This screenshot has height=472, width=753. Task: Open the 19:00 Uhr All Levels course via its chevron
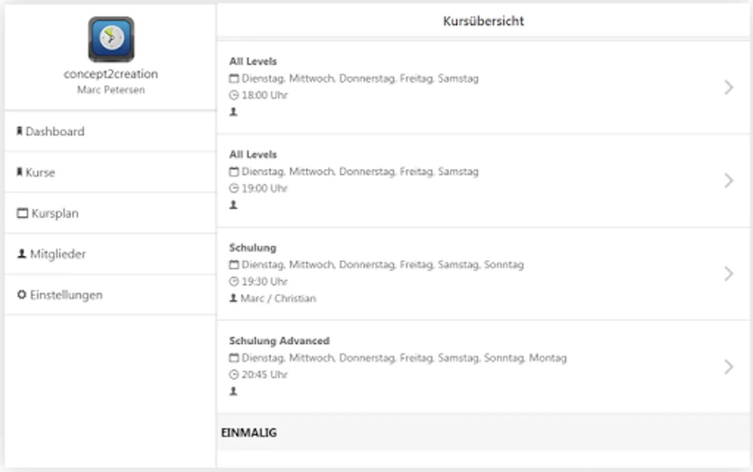[728, 180]
